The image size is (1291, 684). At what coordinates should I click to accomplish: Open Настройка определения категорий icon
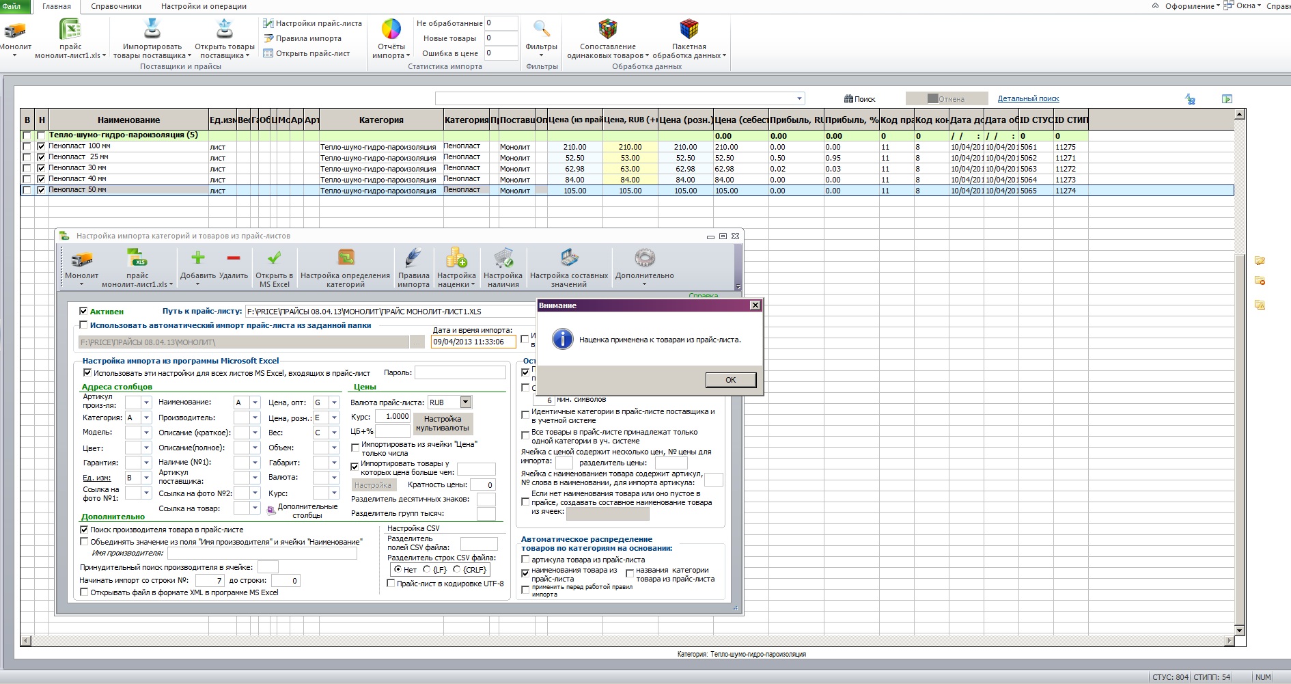coord(346,258)
